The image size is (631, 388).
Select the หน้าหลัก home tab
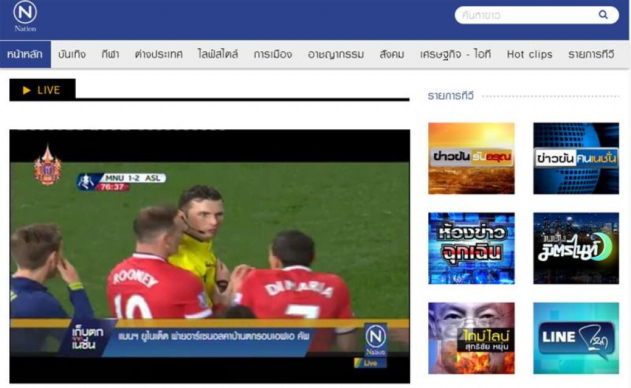click(25, 54)
